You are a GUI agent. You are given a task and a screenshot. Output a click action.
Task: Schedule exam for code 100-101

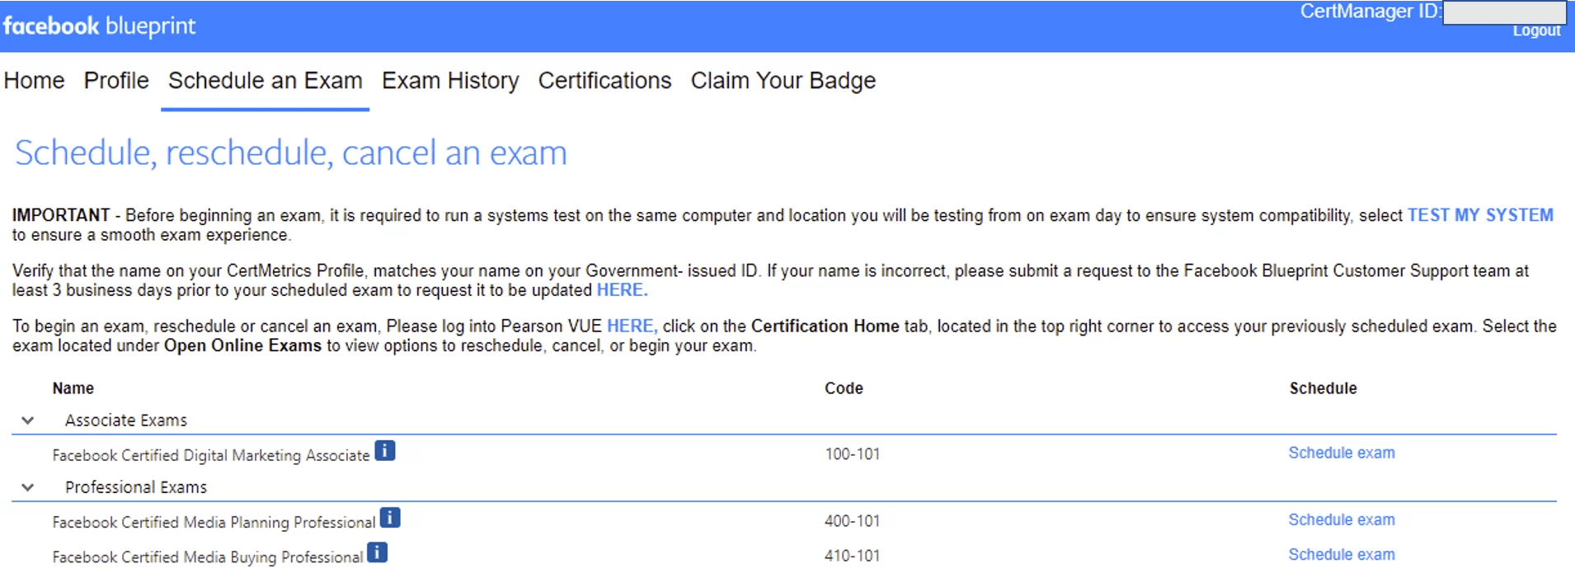click(1342, 453)
